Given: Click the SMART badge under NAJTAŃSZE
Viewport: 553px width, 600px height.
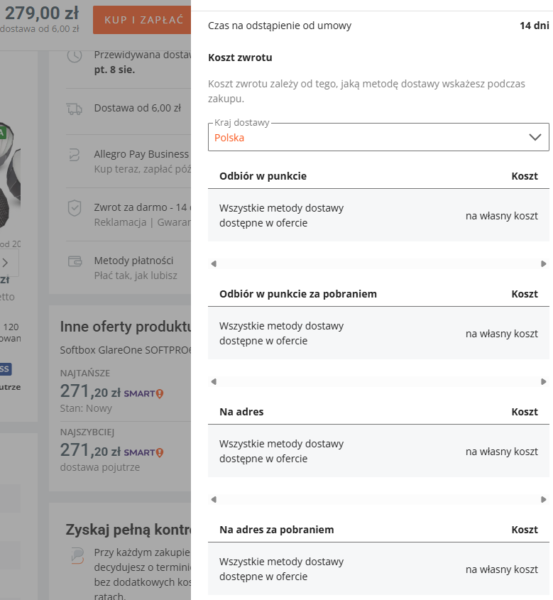Looking at the screenshot, I should (144, 394).
